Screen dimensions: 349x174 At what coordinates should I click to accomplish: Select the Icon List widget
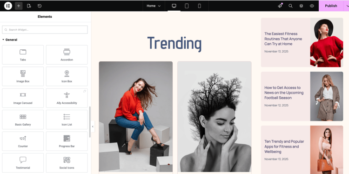(67, 120)
